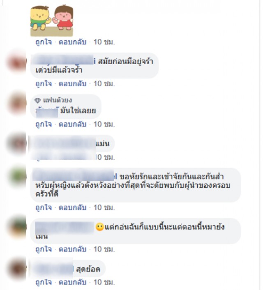Open avatar beside มันใช่เลยย comment

click(x=16, y=103)
